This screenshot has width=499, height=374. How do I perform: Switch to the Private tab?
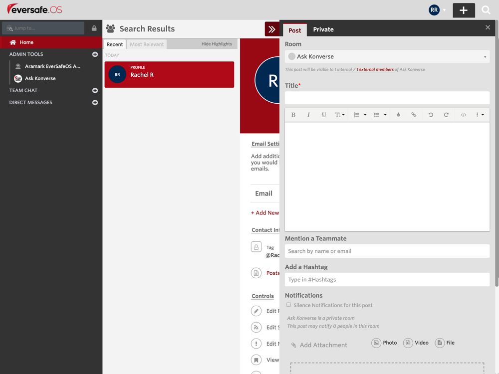click(323, 29)
